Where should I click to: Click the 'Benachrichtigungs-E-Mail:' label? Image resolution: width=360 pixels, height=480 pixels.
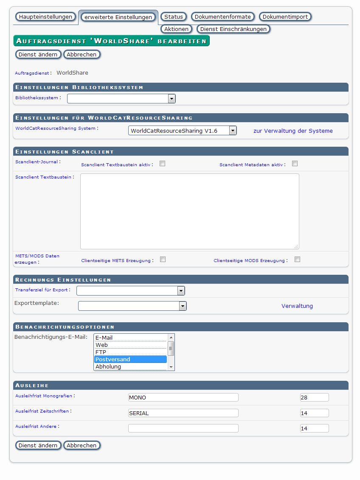(x=51, y=337)
